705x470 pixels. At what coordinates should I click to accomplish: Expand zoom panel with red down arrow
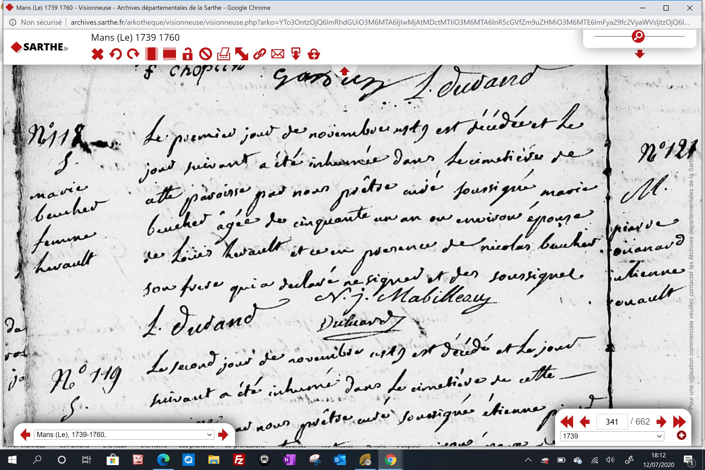pyautogui.click(x=640, y=54)
